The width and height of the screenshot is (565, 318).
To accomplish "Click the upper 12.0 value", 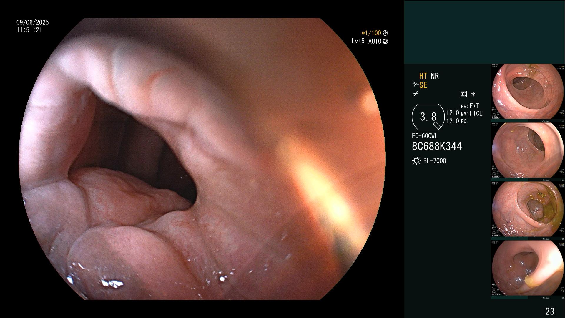I will 453,113.
